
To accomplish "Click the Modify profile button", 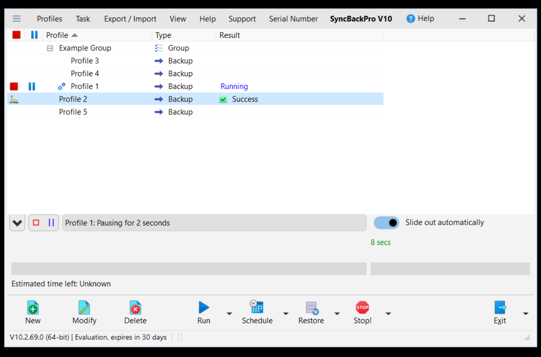I will coord(84,313).
